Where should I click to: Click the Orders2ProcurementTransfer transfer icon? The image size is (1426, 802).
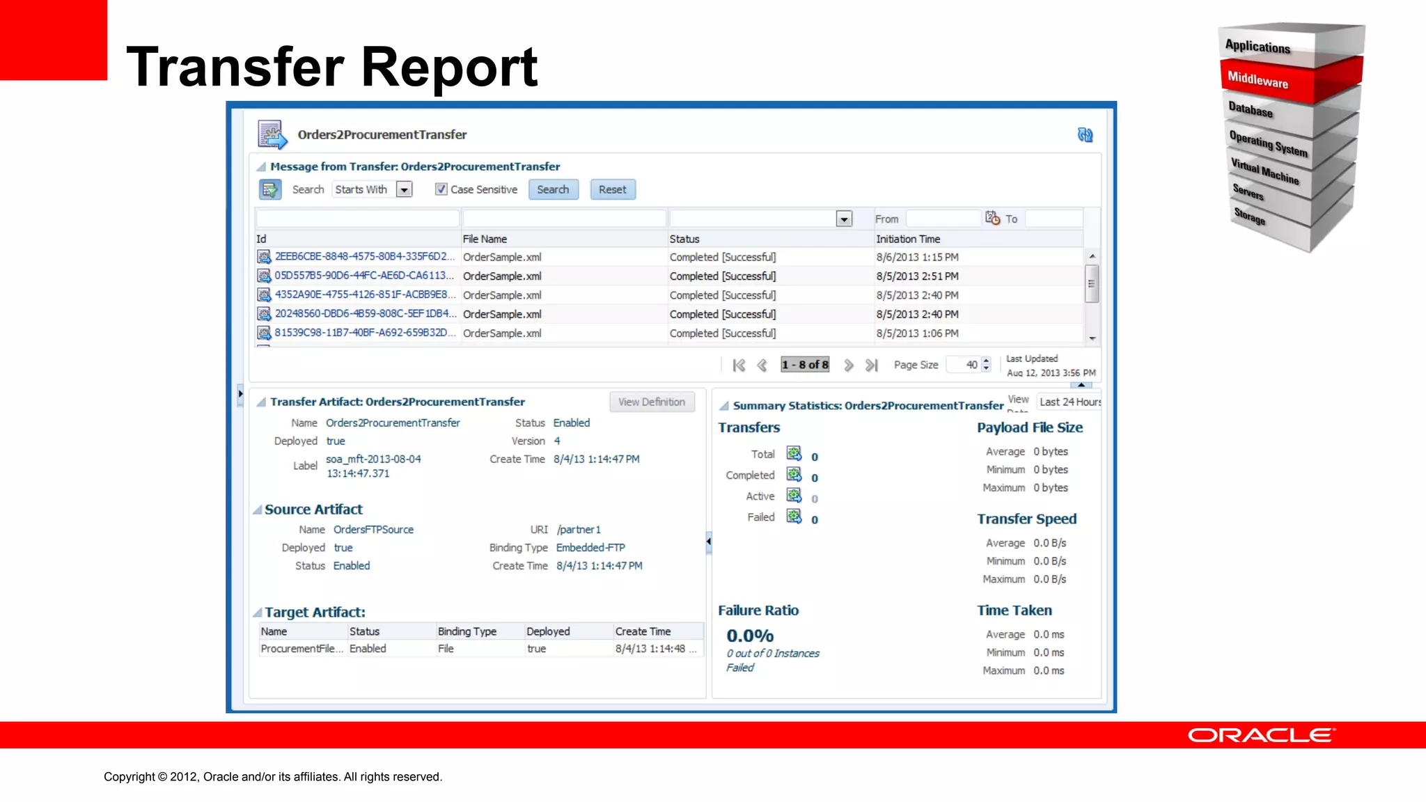pos(272,134)
